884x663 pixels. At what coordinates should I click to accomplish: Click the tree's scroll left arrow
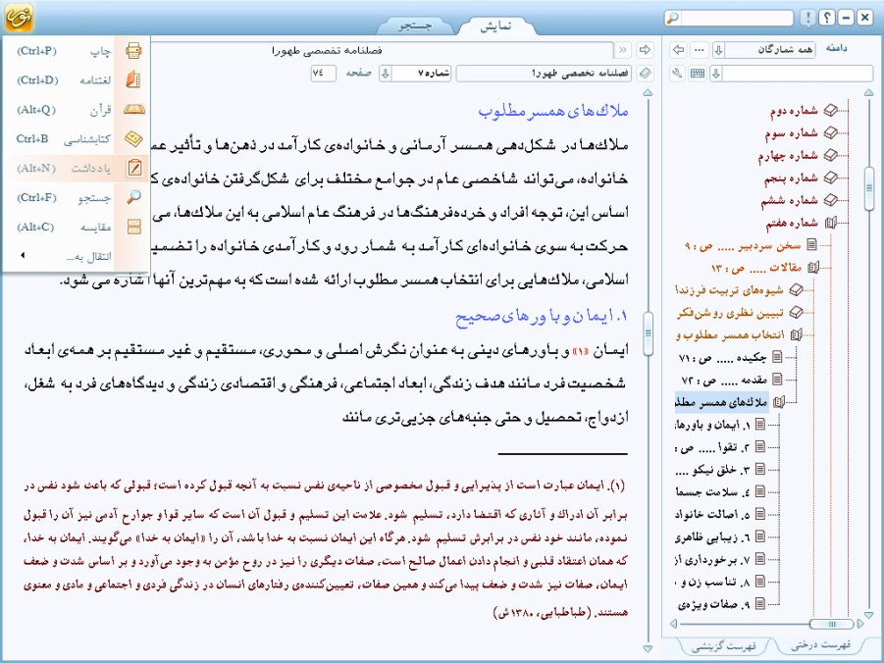tap(674, 624)
